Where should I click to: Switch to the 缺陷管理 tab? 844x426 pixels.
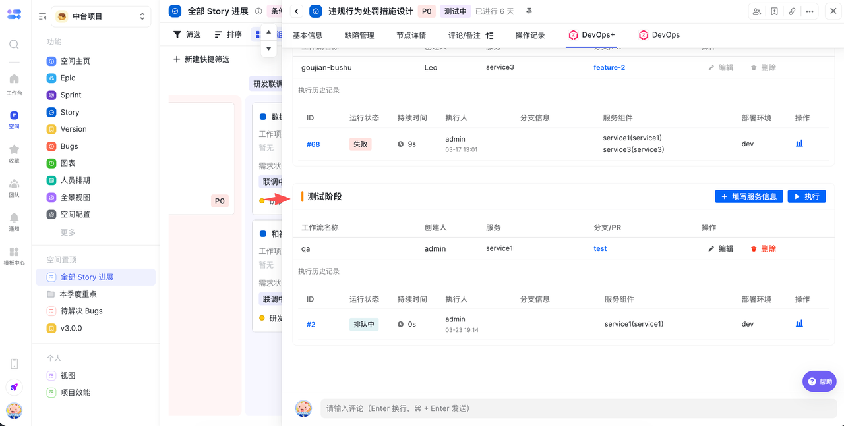359,36
